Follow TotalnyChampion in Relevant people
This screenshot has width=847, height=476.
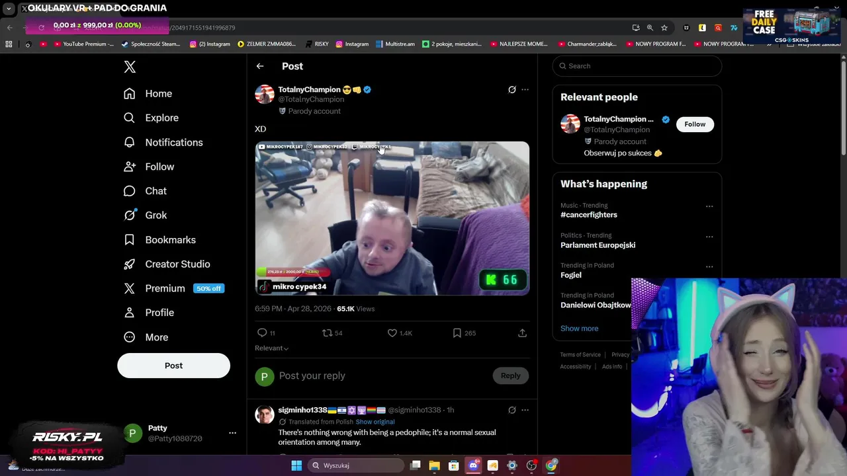[x=695, y=124]
